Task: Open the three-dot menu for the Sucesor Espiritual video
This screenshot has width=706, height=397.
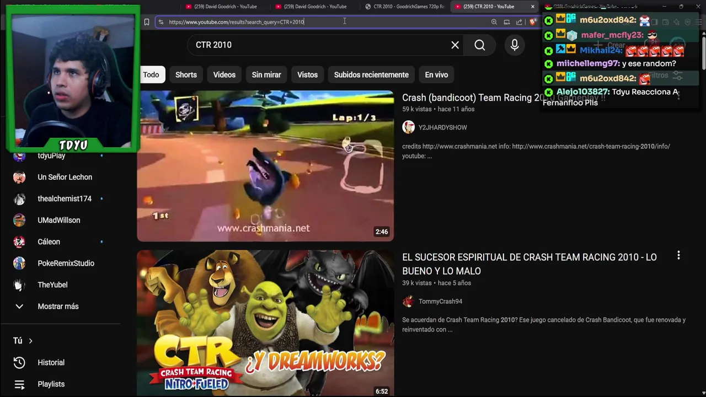Action: [678, 255]
